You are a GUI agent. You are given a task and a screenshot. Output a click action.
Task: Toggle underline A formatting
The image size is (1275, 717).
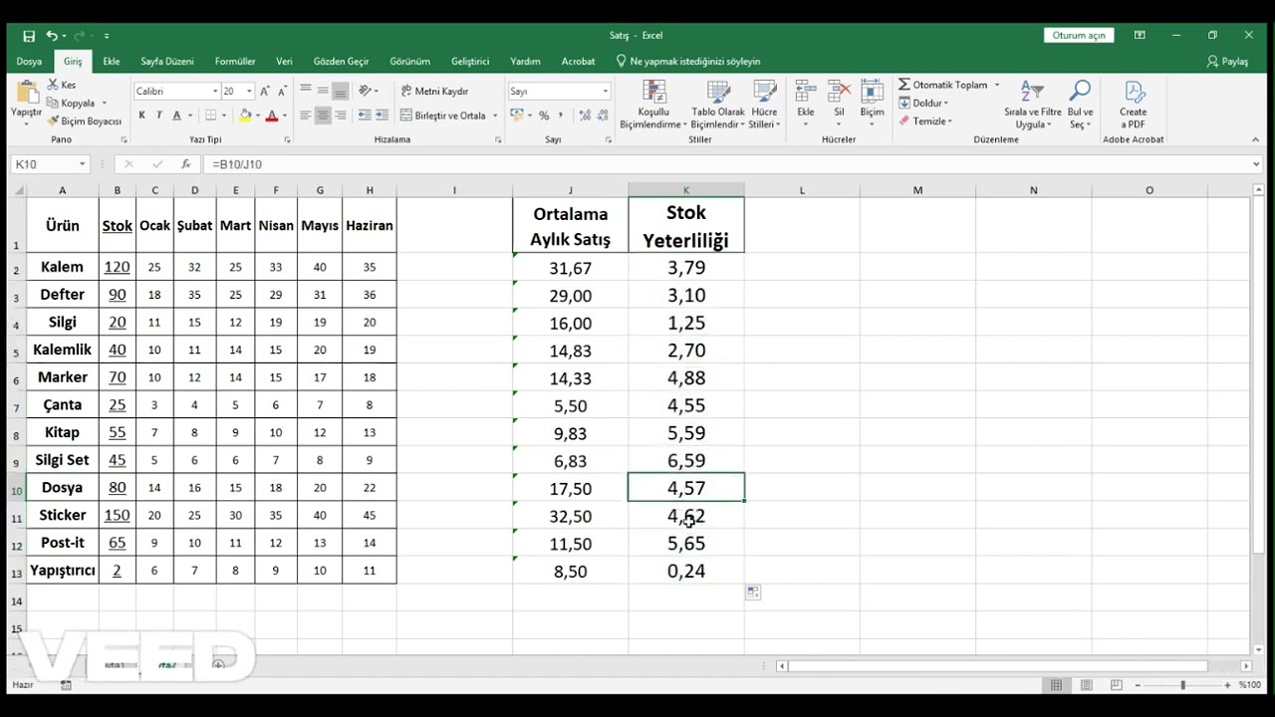(x=176, y=116)
